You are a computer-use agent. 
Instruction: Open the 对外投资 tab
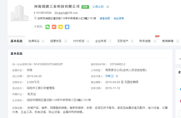pyautogui.click(x=78, y=41)
